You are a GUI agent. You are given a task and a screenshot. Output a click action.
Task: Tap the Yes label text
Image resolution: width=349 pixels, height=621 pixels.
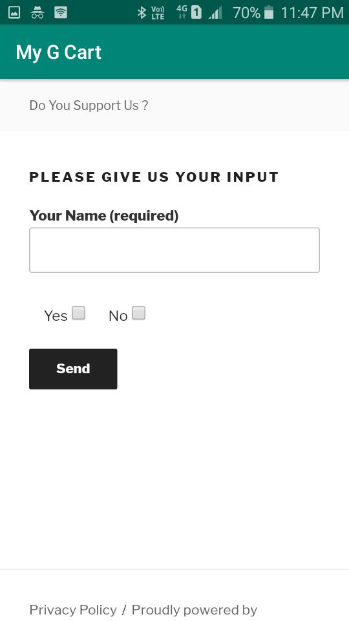(56, 316)
